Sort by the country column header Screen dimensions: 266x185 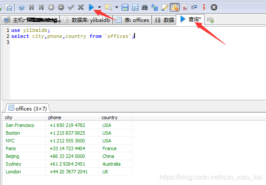point(116,117)
